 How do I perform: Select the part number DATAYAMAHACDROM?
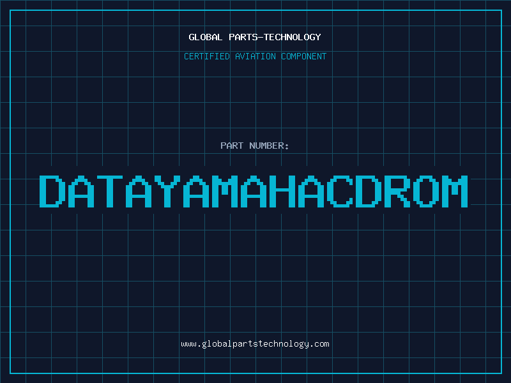pyautogui.click(x=254, y=191)
